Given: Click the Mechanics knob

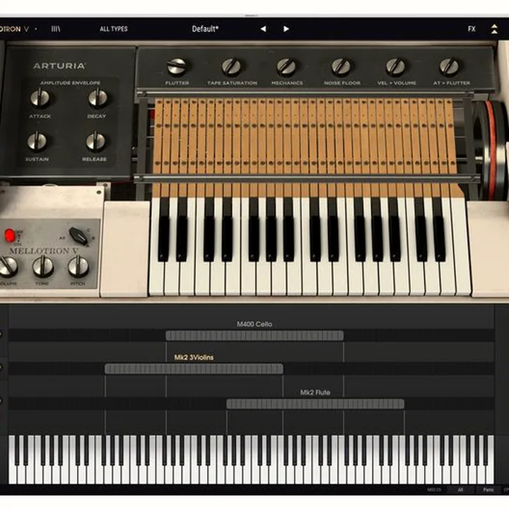Looking at the screenshot, I should click(x=286, y=66).
